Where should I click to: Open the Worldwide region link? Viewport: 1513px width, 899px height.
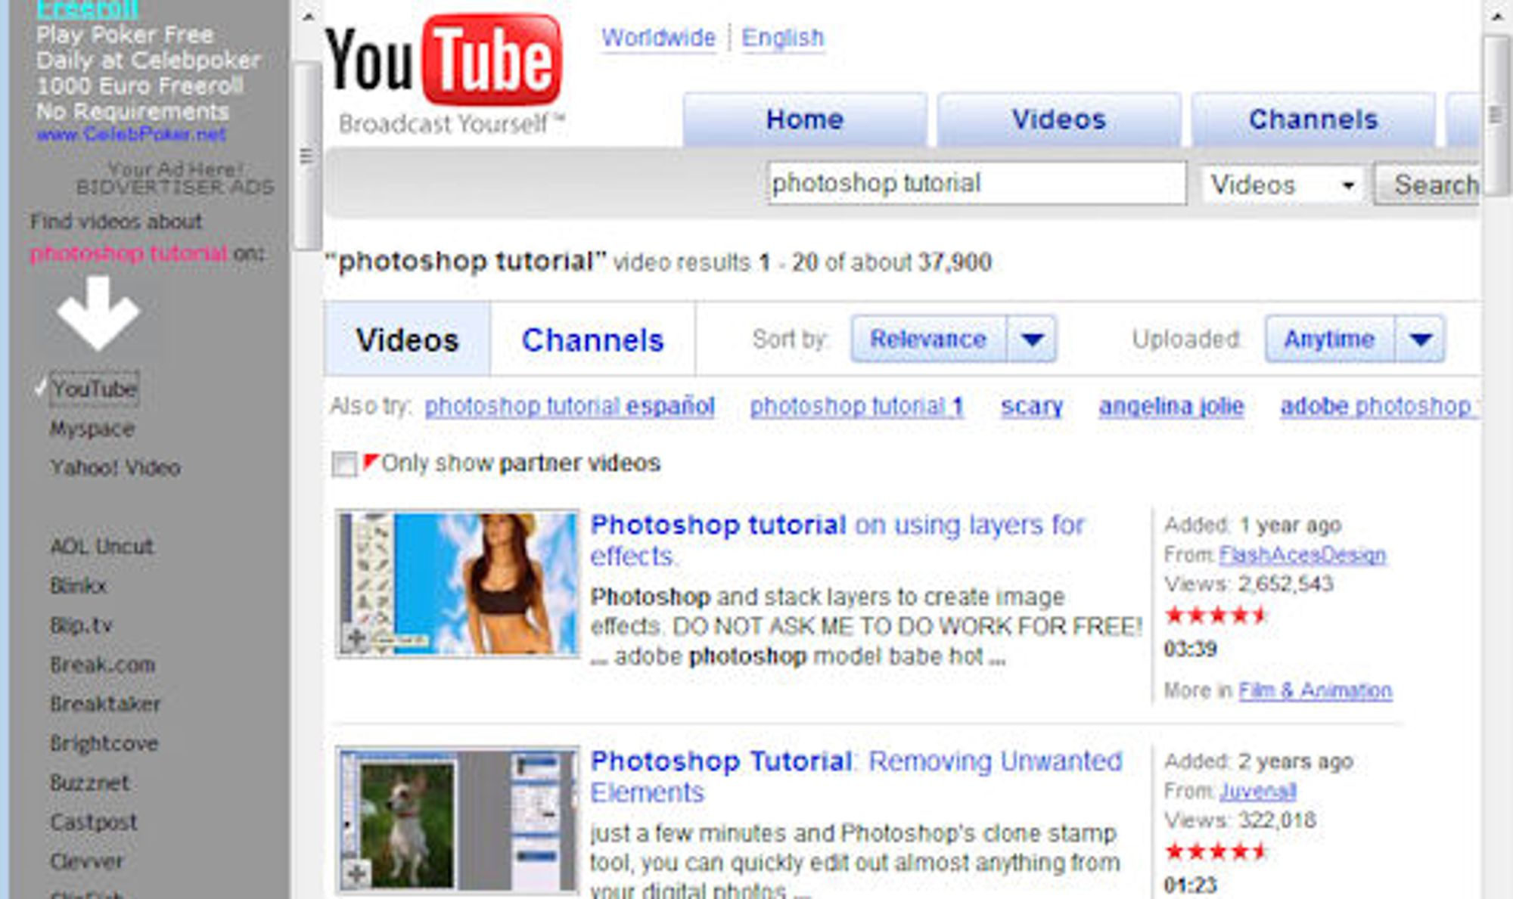coord(658,38)
